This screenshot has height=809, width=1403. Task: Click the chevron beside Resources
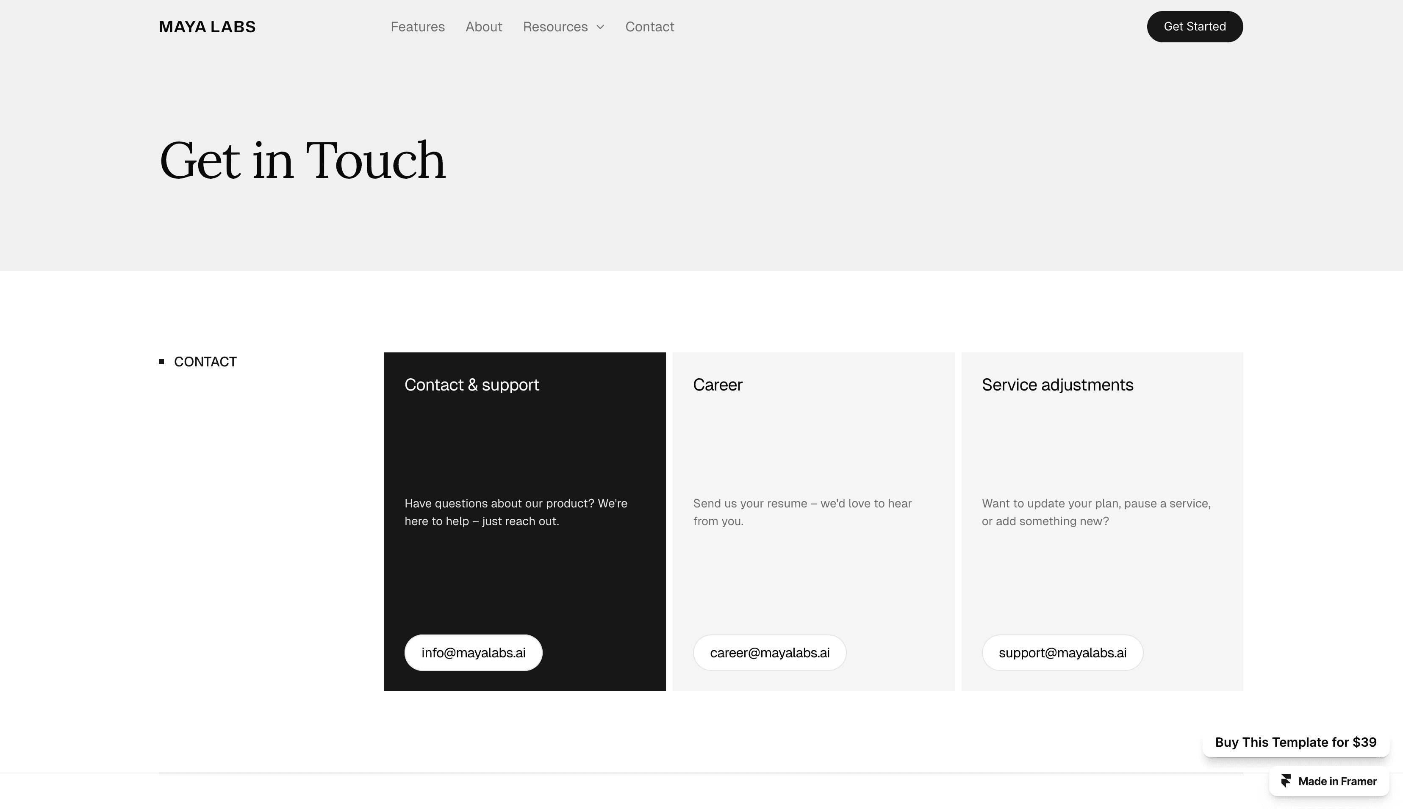(x=600, y=27)
